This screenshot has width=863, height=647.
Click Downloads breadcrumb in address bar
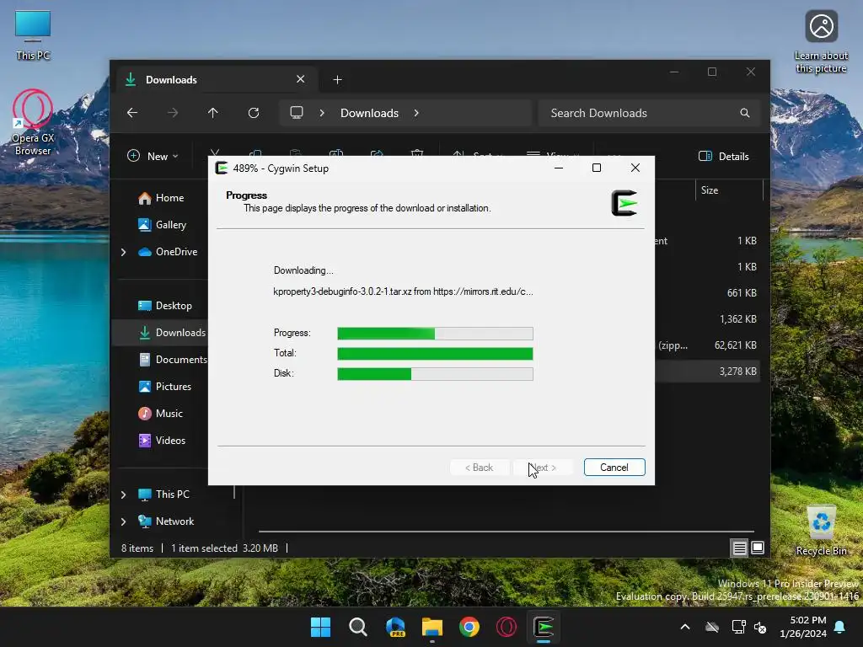pos(369,113)
